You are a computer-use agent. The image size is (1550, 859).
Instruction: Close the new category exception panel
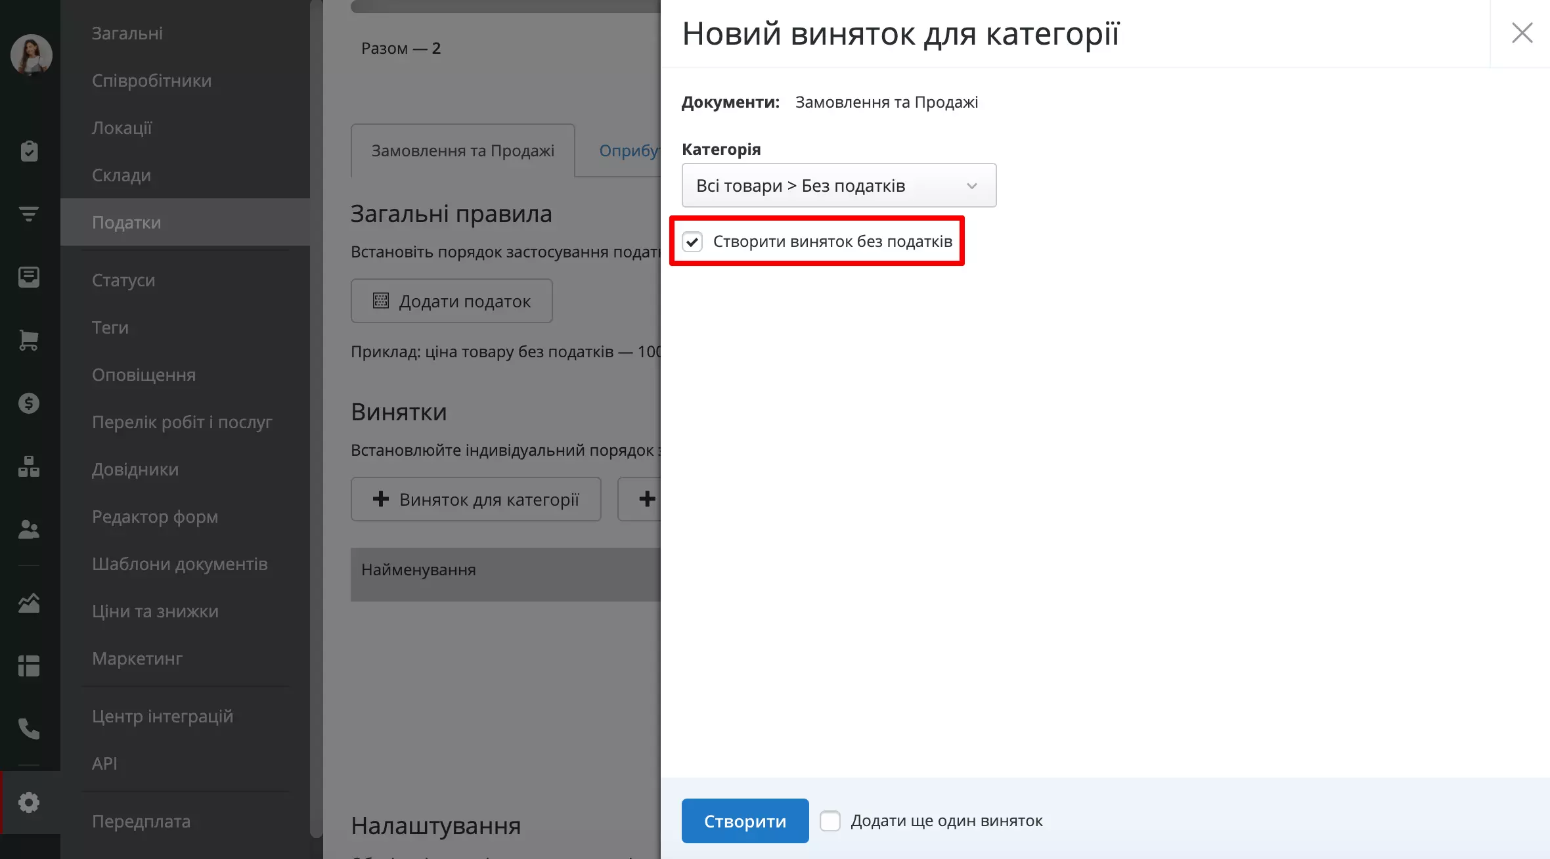click(x=1522, y=33)
